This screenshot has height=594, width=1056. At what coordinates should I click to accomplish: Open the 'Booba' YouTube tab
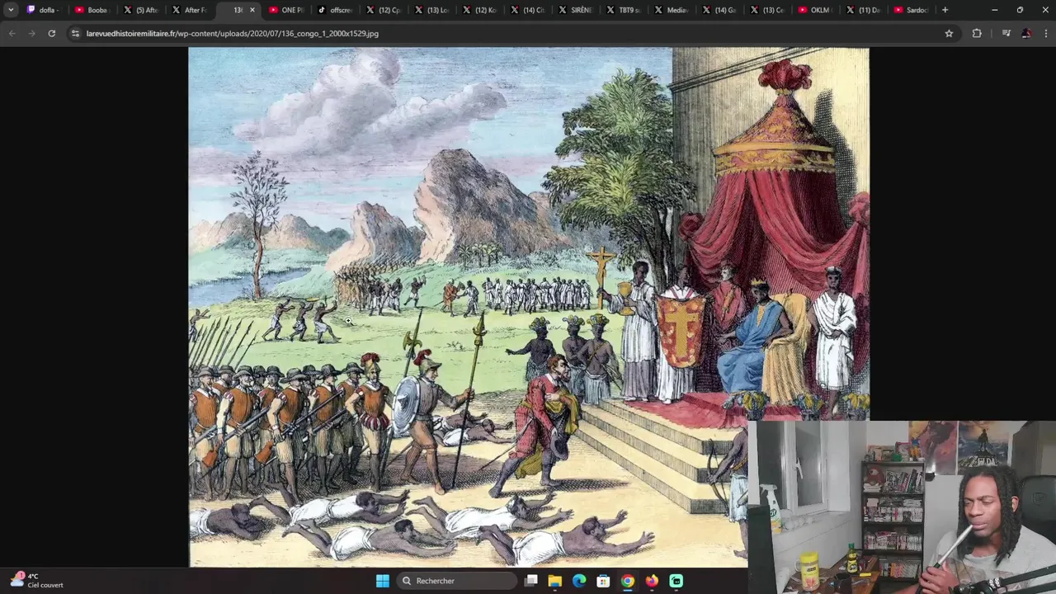point(91,10)
